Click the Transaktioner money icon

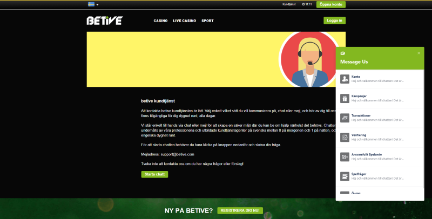345,118
